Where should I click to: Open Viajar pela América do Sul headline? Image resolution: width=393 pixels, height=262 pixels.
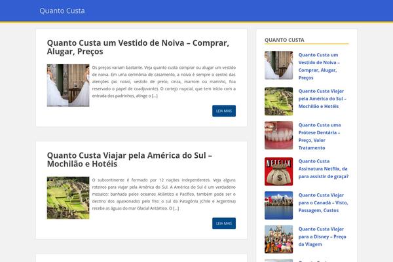pyautogui.click(x=129, y=160)
